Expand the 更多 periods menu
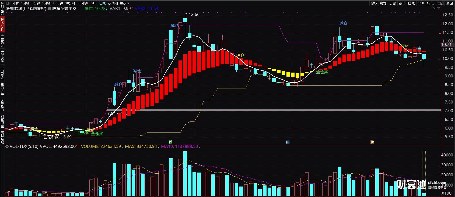 124,3
